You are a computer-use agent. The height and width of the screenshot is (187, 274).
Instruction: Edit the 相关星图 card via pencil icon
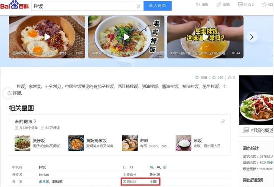point(223,121)
